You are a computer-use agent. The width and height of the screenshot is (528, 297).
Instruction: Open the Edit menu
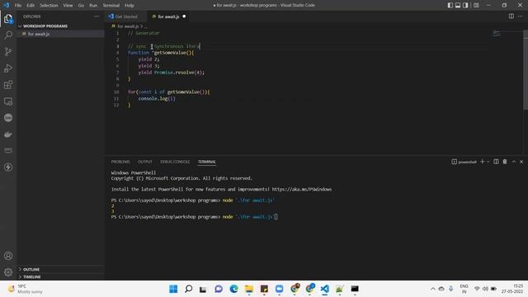31,6
